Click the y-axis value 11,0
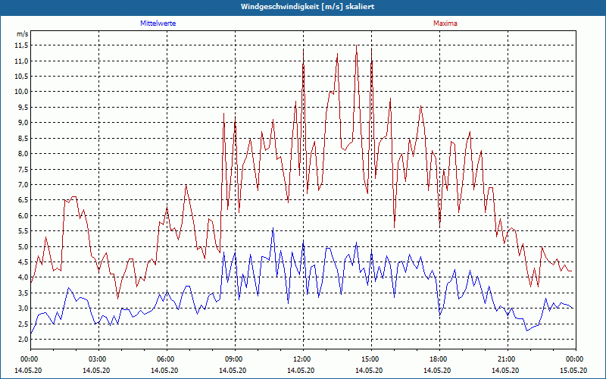The width and height of the screenshot is (606, 379). click(x=22, y=61)
